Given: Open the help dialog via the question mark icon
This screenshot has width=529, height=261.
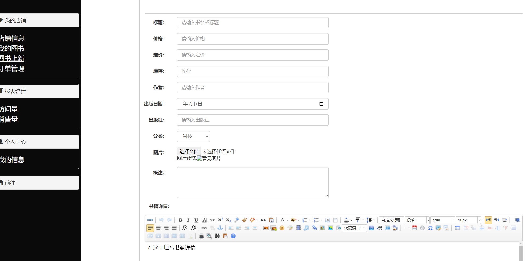Looking at the screenshot, I should pos(233,236).
